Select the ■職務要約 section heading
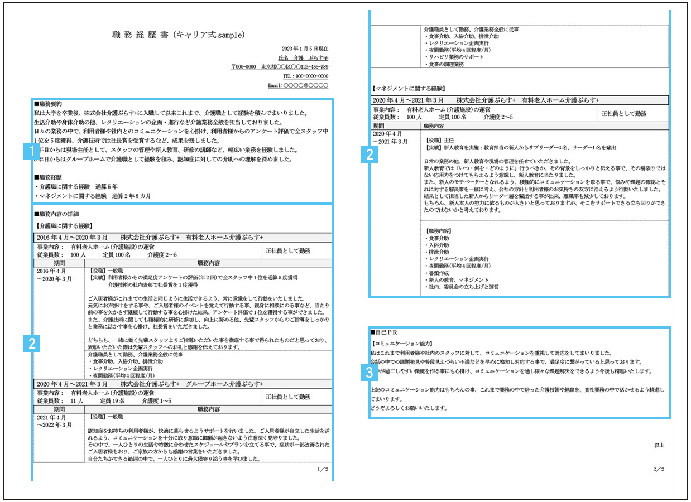The width and height of the screenshot is (691, 502). coord(48,103)
